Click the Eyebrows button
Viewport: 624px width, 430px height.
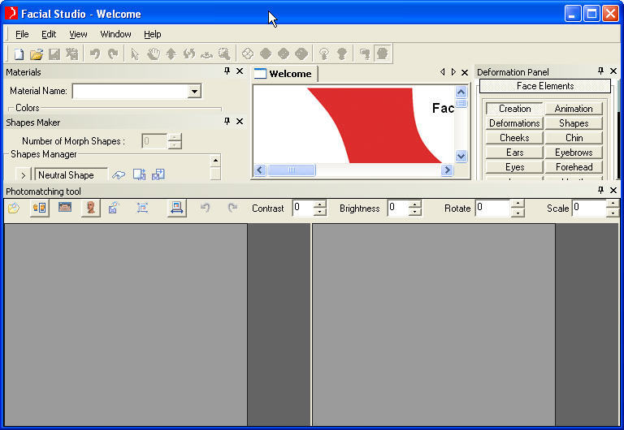pos(574,153)
